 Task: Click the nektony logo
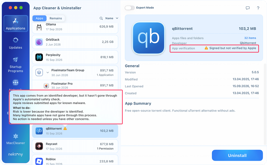coord(16,154)
